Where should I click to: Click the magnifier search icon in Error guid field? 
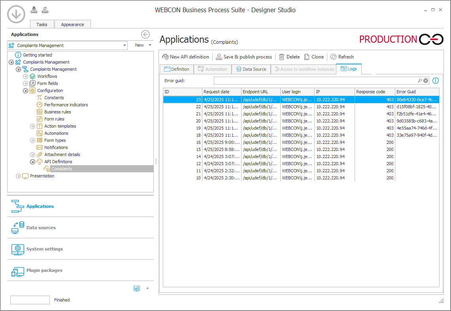tap(420, 81)
